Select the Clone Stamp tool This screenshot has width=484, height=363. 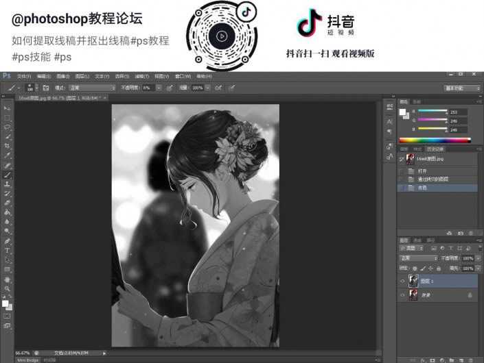(x=7, y=184)
